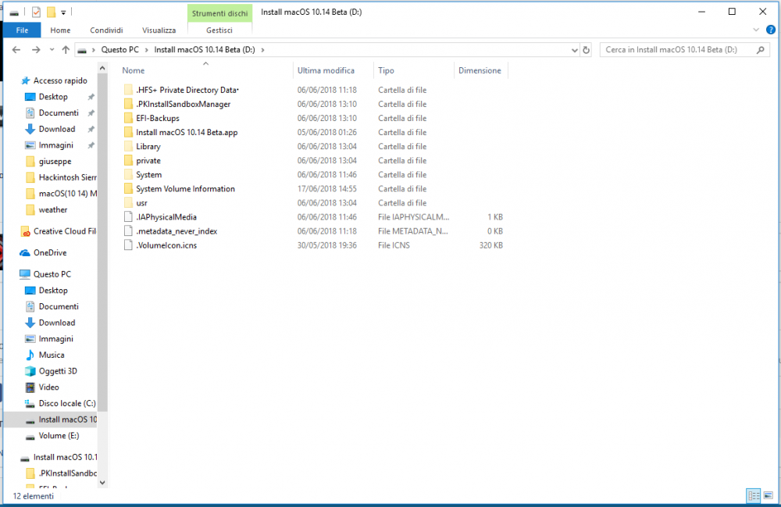Image resolution: width=781 pixels, height=507 pixels.
Task: Open the Hackintosh Sierra folder in sidebar
Action: pyautogui.click(x=68, y=177)
